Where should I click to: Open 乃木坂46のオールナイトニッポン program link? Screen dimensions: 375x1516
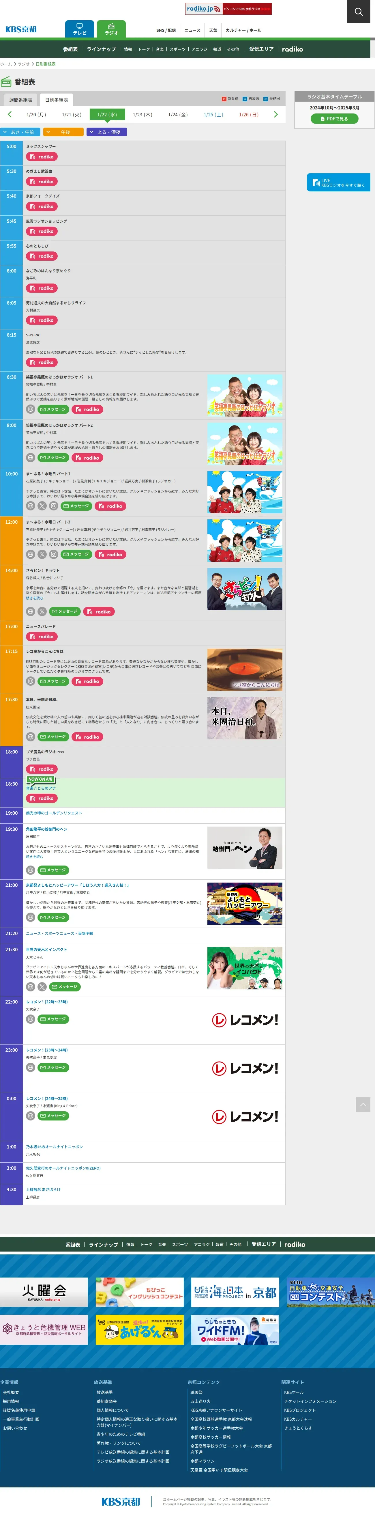(x=54, y=1147)
